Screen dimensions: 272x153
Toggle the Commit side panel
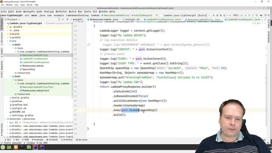(x=2, y=53)
